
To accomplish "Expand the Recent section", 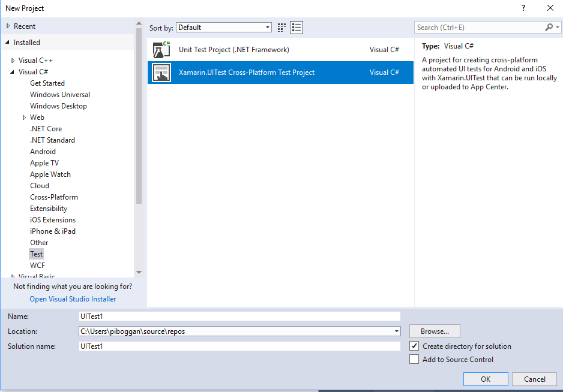I will (8, 26).
